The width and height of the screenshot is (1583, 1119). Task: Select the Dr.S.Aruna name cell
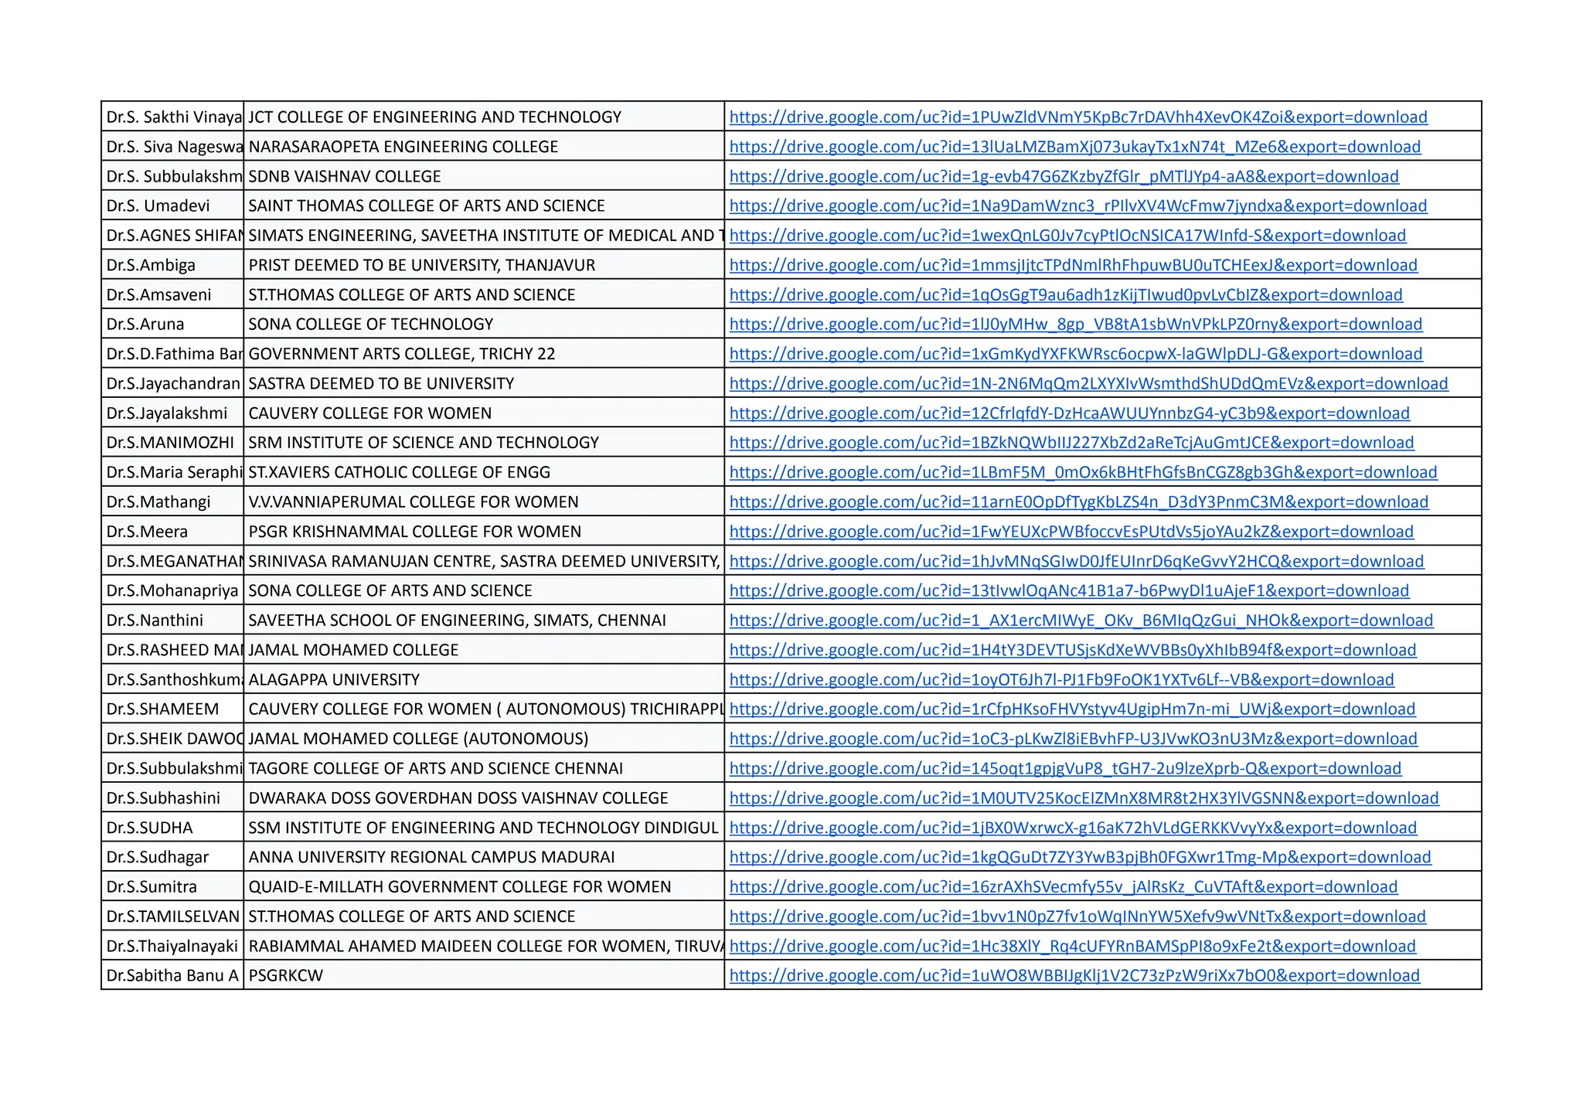[145, 325]
